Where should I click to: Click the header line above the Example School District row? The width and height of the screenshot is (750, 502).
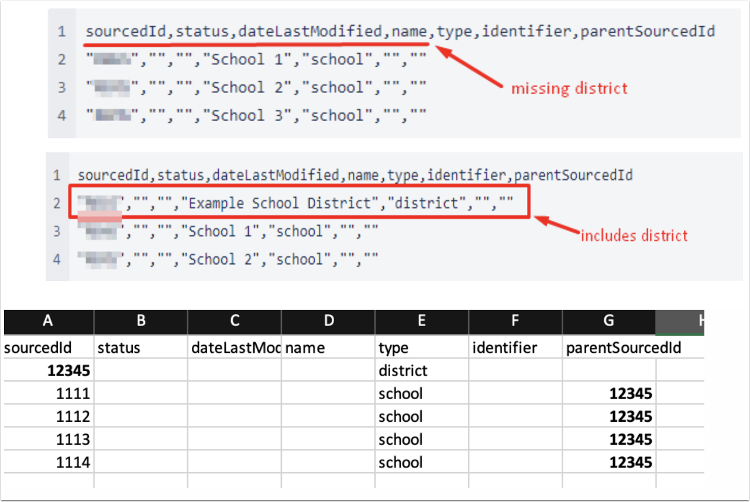(355, 175)
